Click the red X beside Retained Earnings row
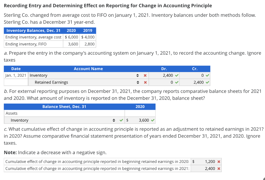This screenshot has height=180, width=265. pos(145,82)
